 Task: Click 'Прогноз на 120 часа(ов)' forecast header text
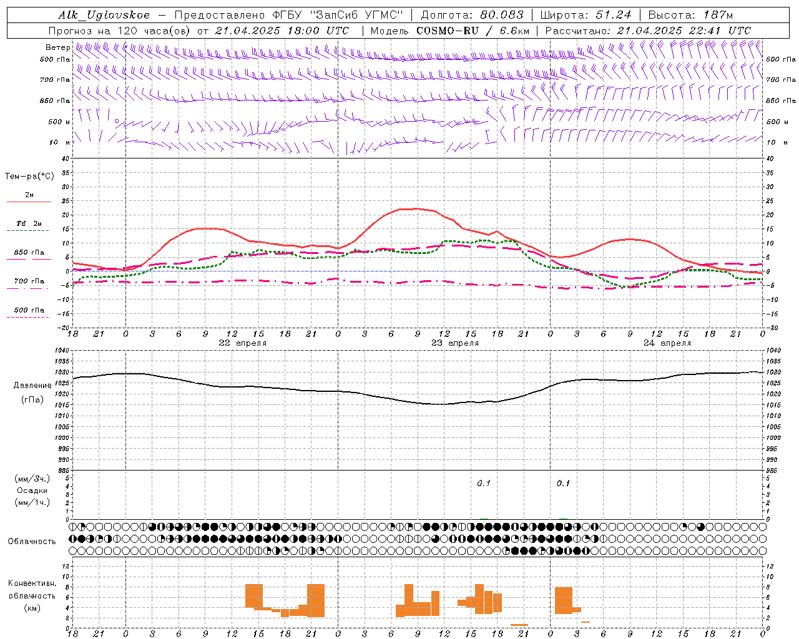(x=120, y=31)
